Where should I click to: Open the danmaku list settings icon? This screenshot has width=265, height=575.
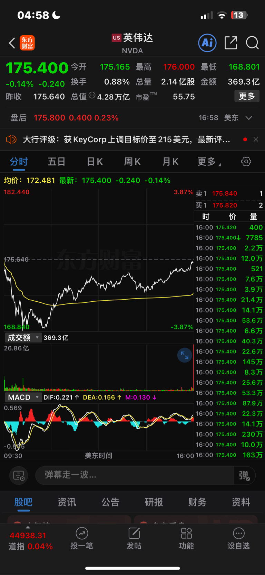pos(19,476)
